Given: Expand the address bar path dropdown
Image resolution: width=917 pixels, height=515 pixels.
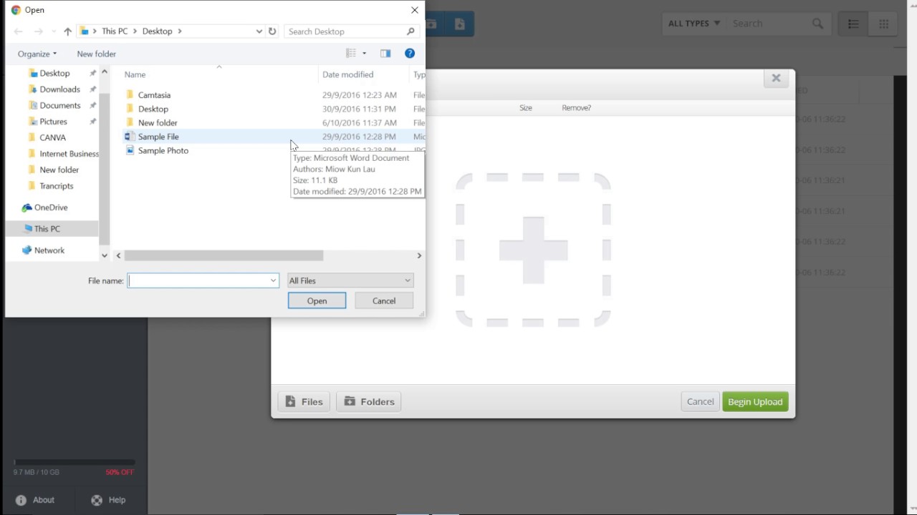Looking at the screenshot, I should [259, 31].
